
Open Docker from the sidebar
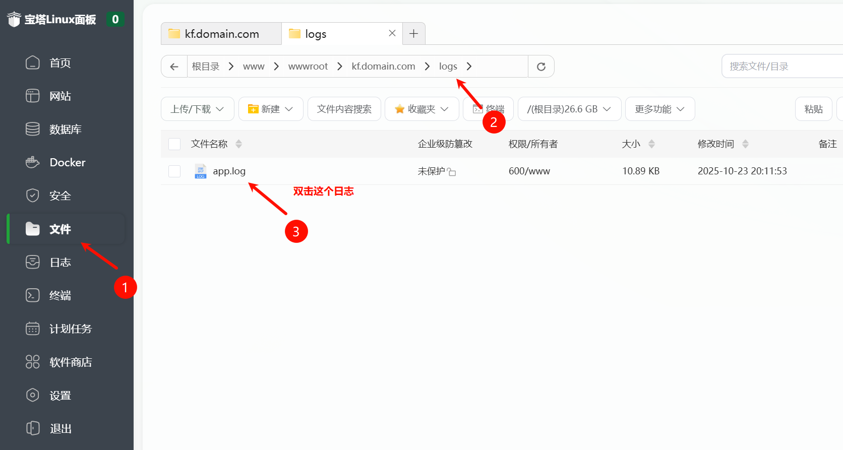(67, 162)
